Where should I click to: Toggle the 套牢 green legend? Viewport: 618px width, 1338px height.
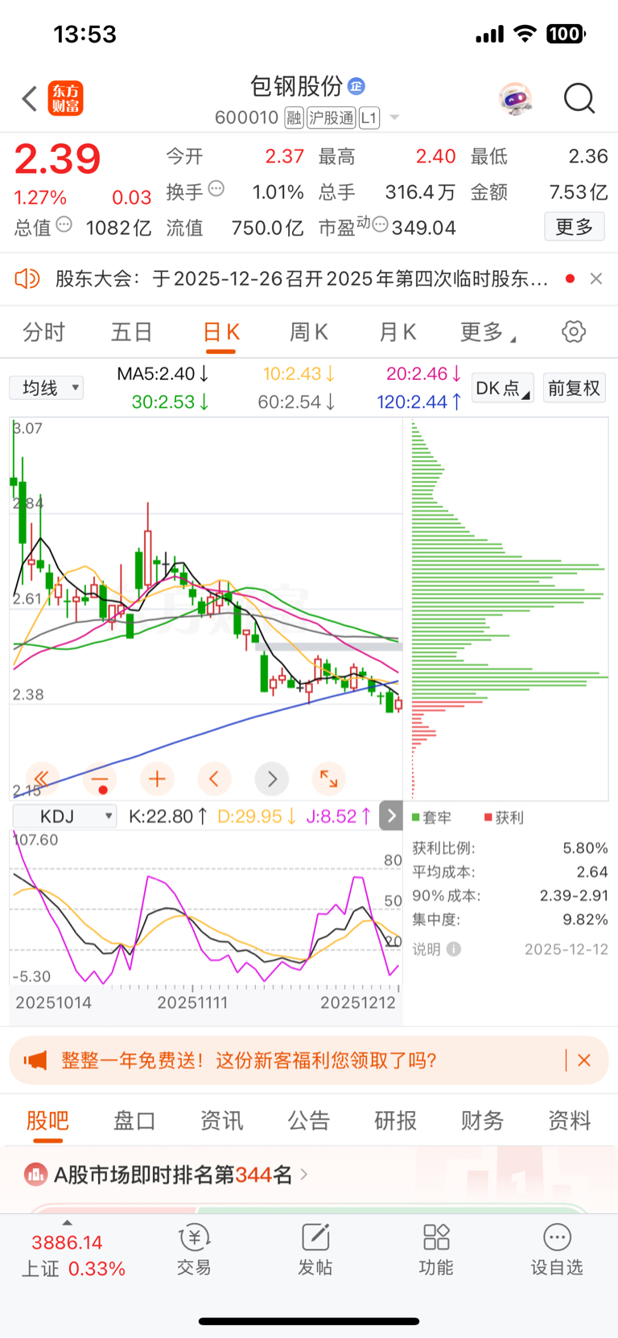[432, 817]
